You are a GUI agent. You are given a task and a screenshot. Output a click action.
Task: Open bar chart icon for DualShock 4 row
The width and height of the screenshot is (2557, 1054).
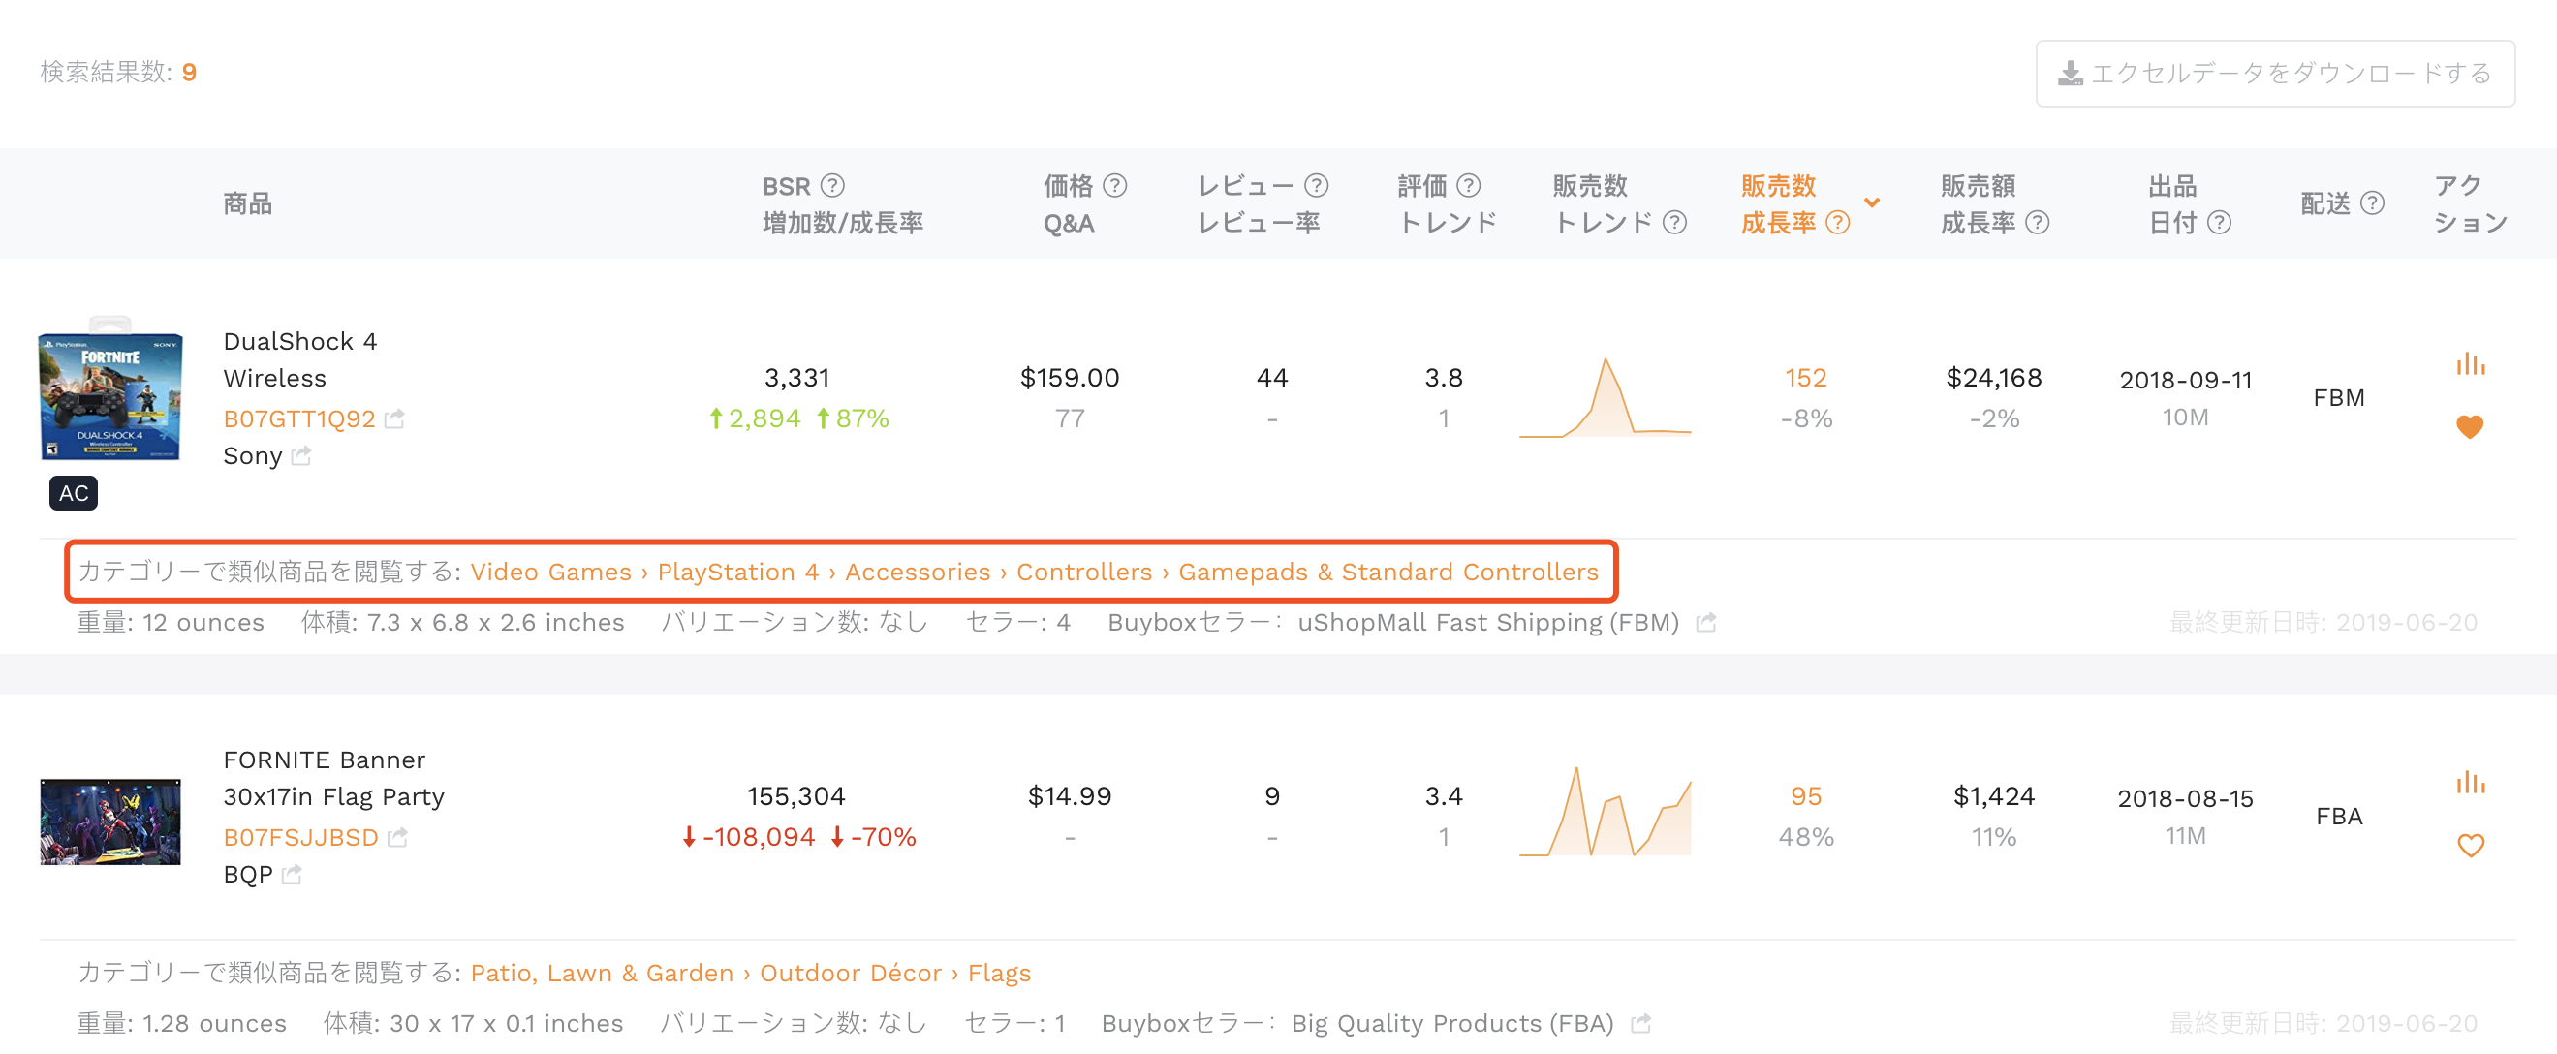point(2471,363)
